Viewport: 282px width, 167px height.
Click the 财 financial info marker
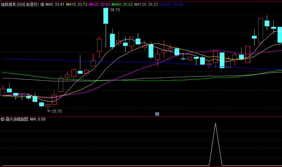pos(157,114)
